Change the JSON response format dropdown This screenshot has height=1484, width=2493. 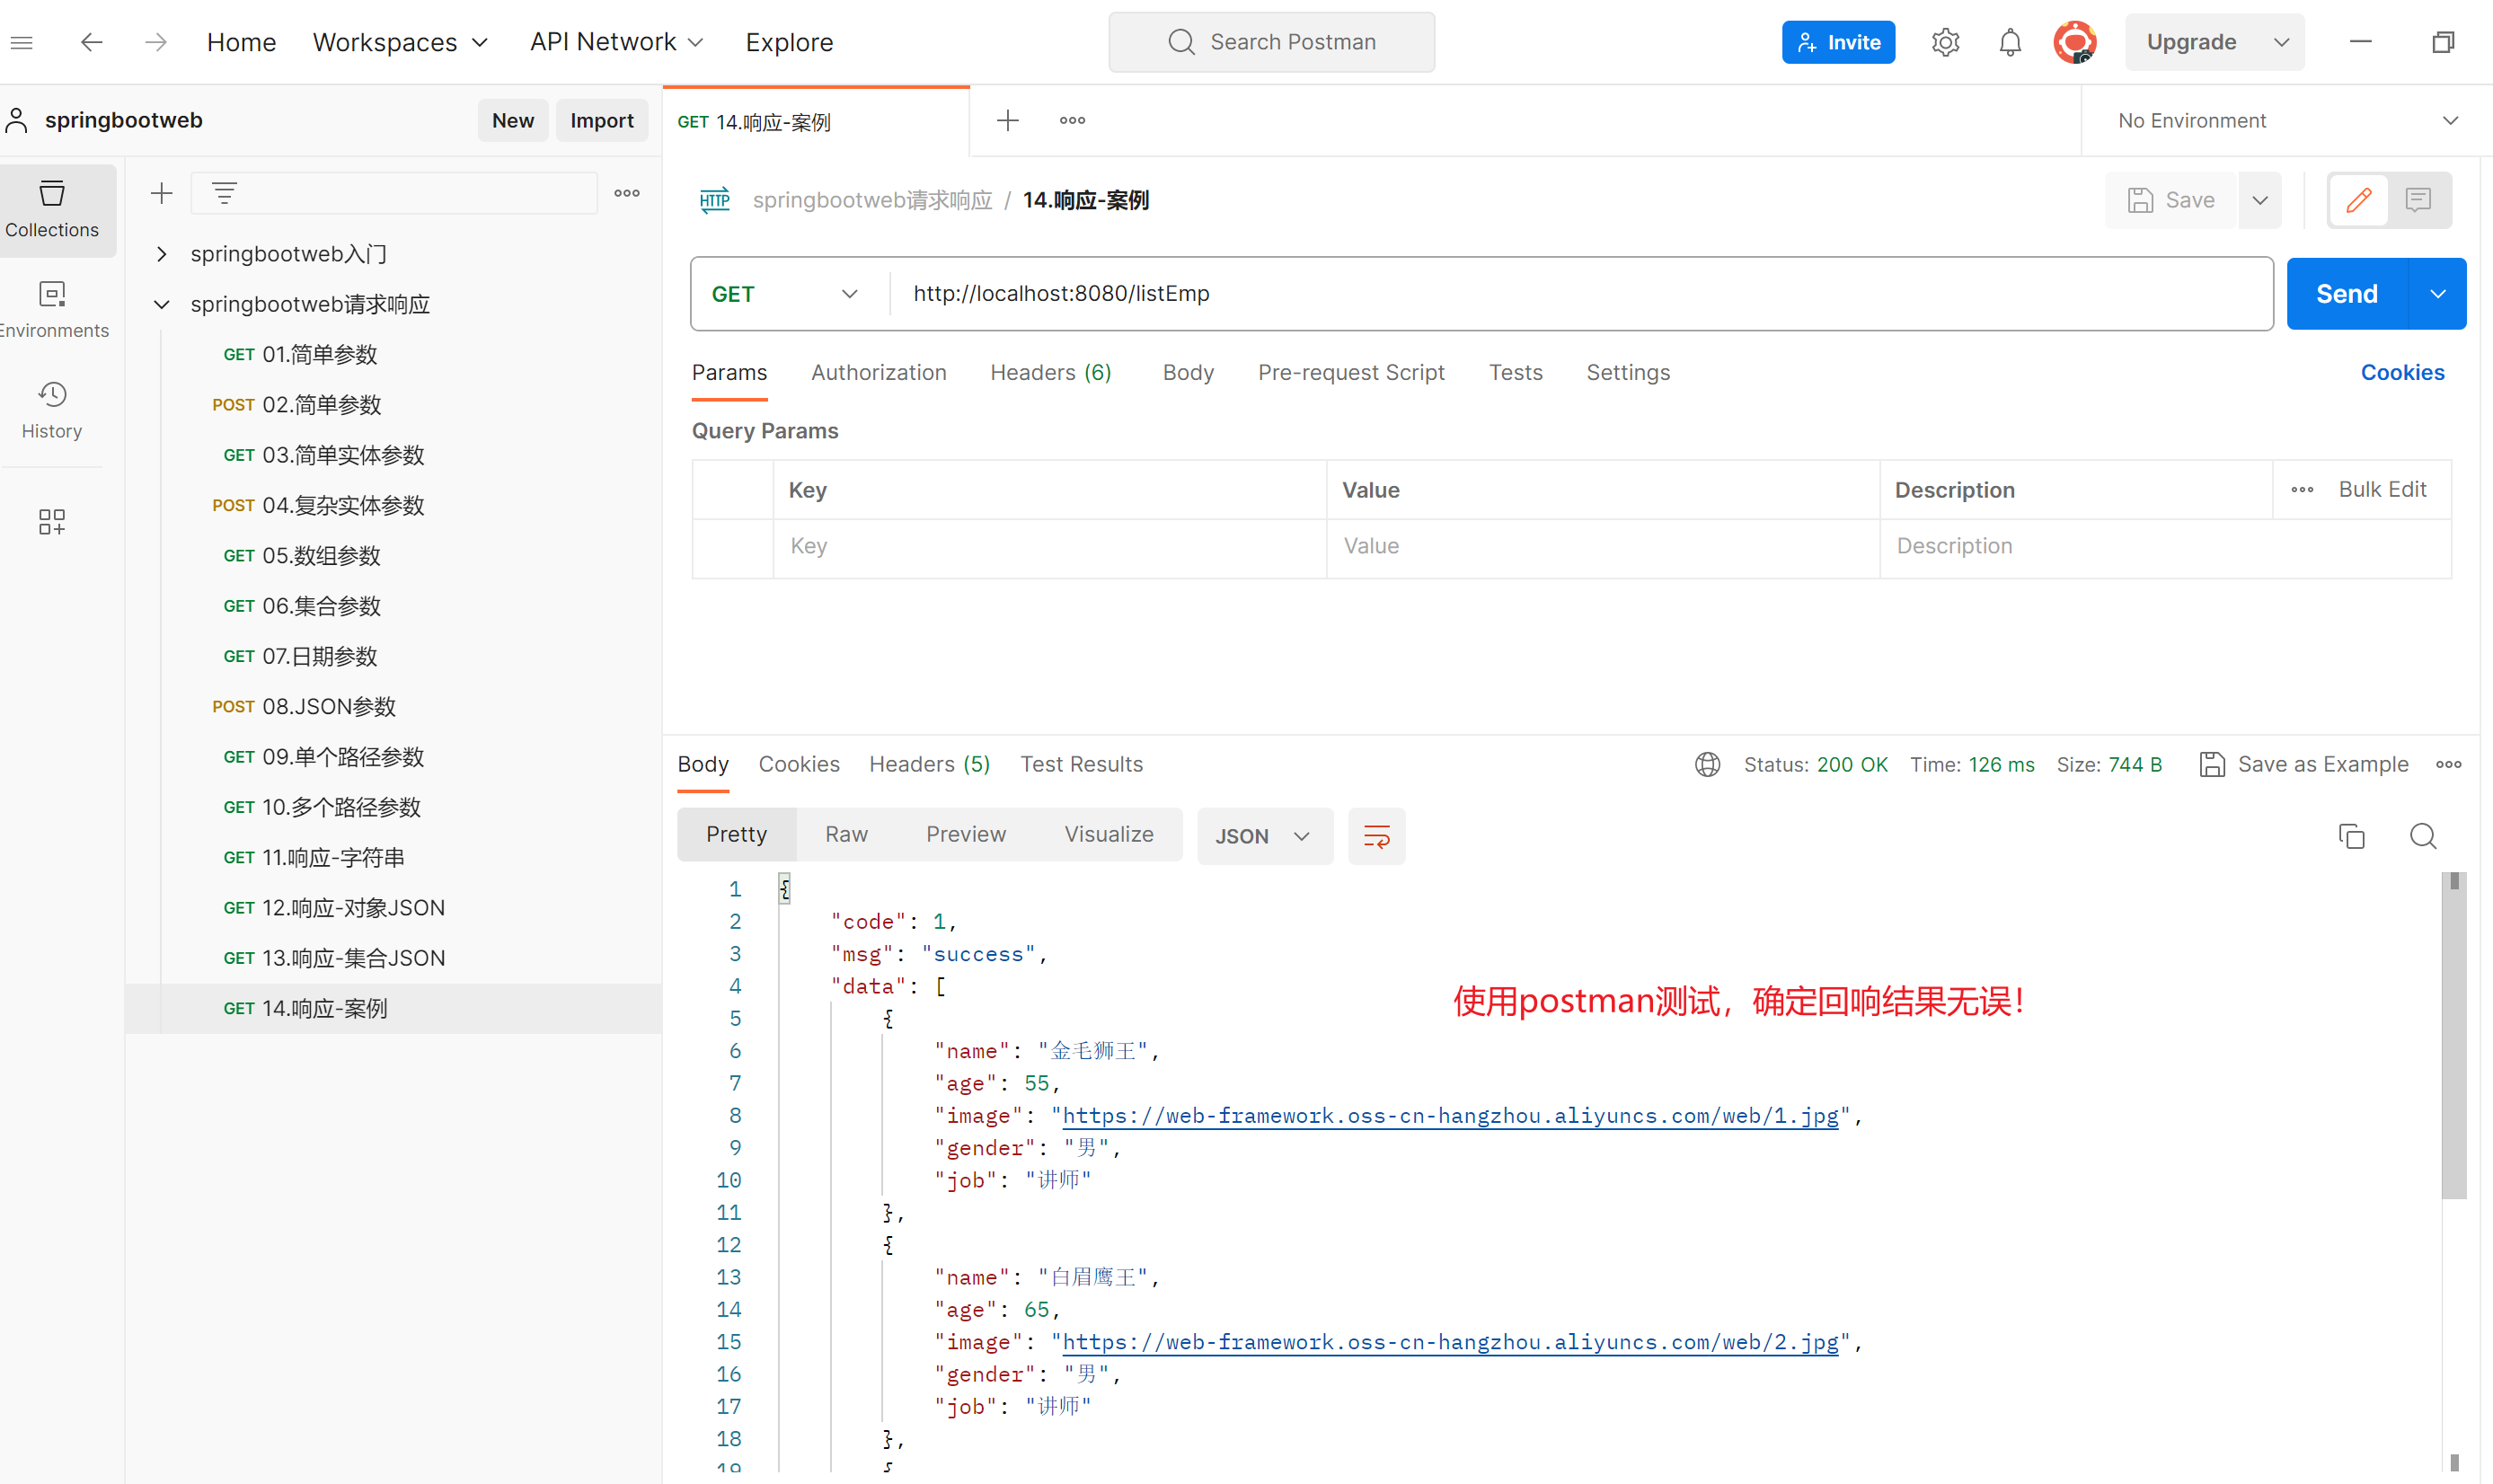[1264, 836]
